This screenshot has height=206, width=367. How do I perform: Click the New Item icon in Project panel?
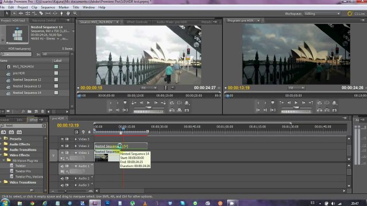36,112
